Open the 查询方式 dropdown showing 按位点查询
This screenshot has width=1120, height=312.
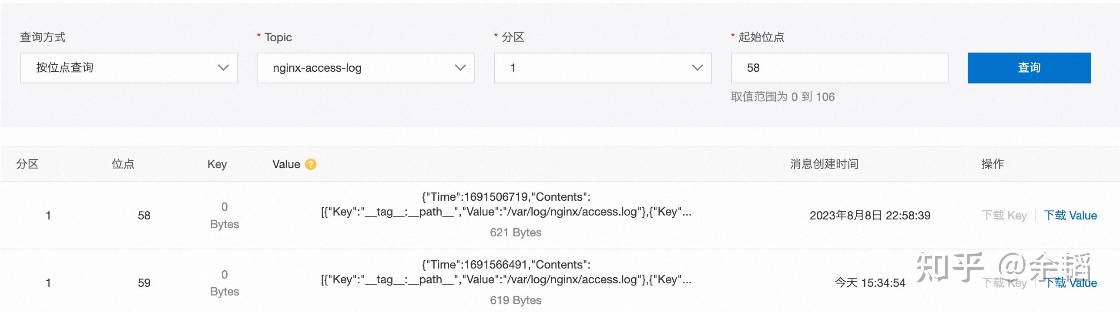[x=129, y=68]
